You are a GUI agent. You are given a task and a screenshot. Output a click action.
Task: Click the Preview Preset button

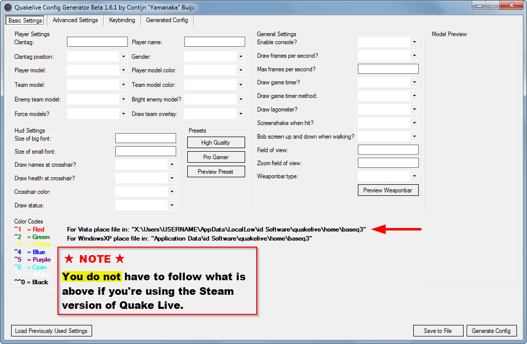coord(215,171)
